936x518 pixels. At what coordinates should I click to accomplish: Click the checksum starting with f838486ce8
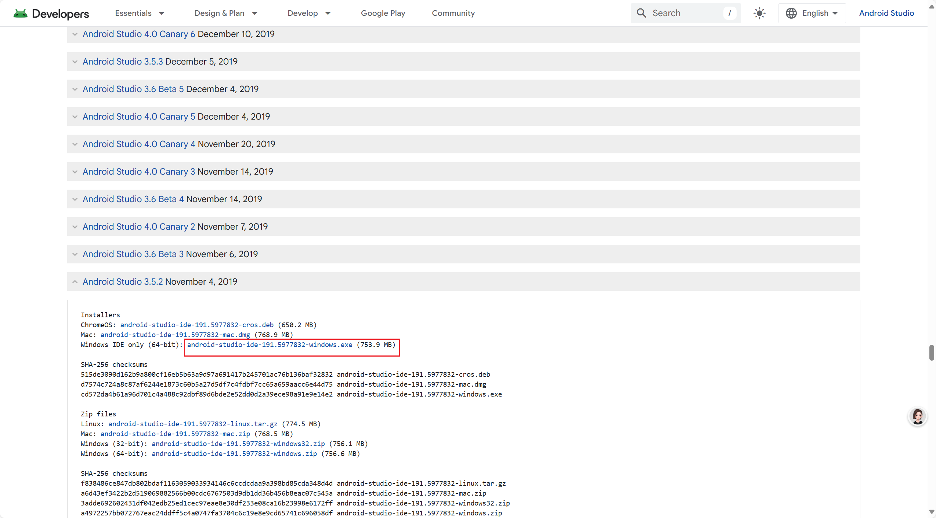point(207,484)
